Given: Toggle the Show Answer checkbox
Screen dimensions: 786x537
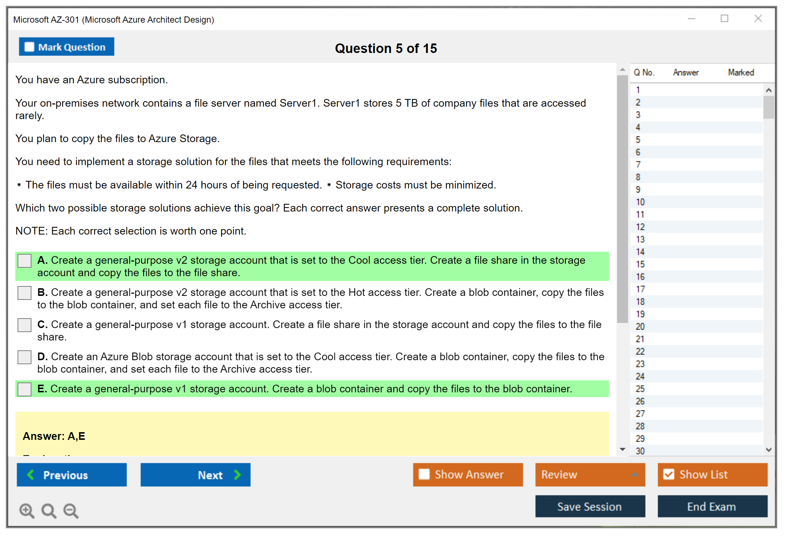Looking at the screenshot, I should pos(424,474).
